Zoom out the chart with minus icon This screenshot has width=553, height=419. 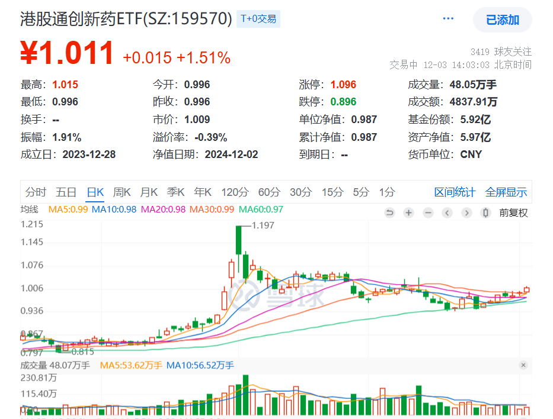(x=428, y=213)
